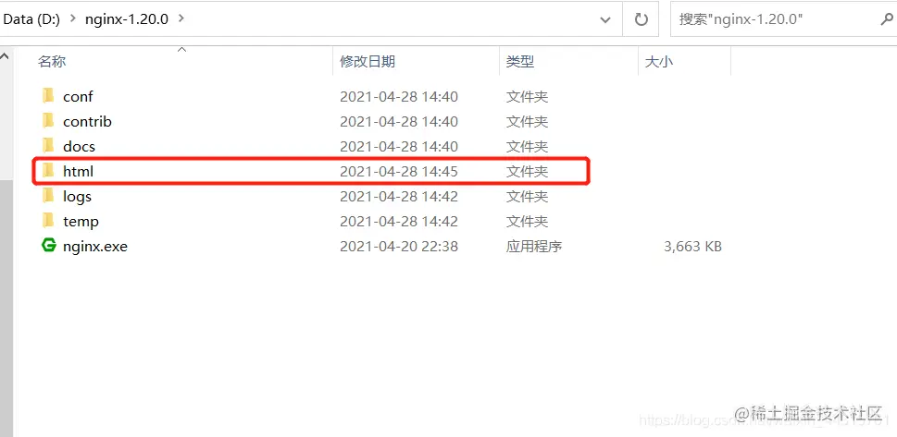897x437 pixels.
Task: Click the search magnifier icon
Action: (886, 19)
